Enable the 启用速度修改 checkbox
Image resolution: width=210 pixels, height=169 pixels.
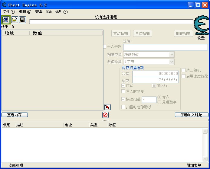183,76
